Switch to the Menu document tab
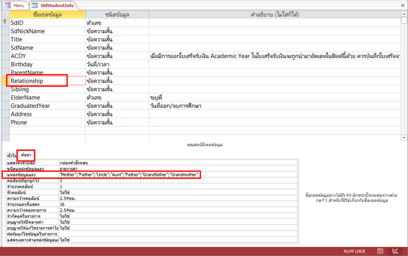The height and width of the screenshot is (256, 408). [15, 6]
